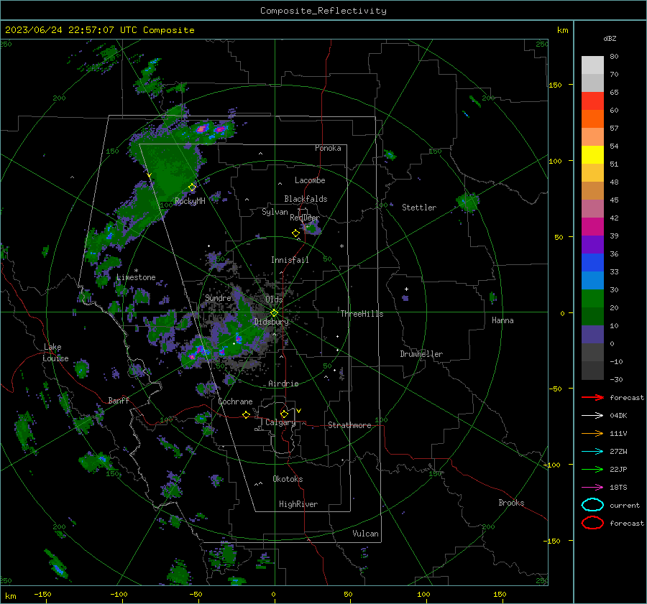The image size is (647, 604).
Task: Click the Ponoka city label
Action: [x=328, y=148]
